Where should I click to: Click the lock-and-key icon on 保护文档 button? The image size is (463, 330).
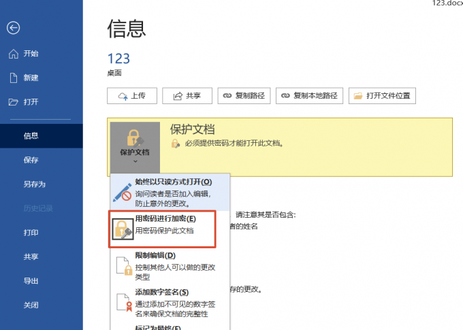pyautogui.click(x=135, y=138)
